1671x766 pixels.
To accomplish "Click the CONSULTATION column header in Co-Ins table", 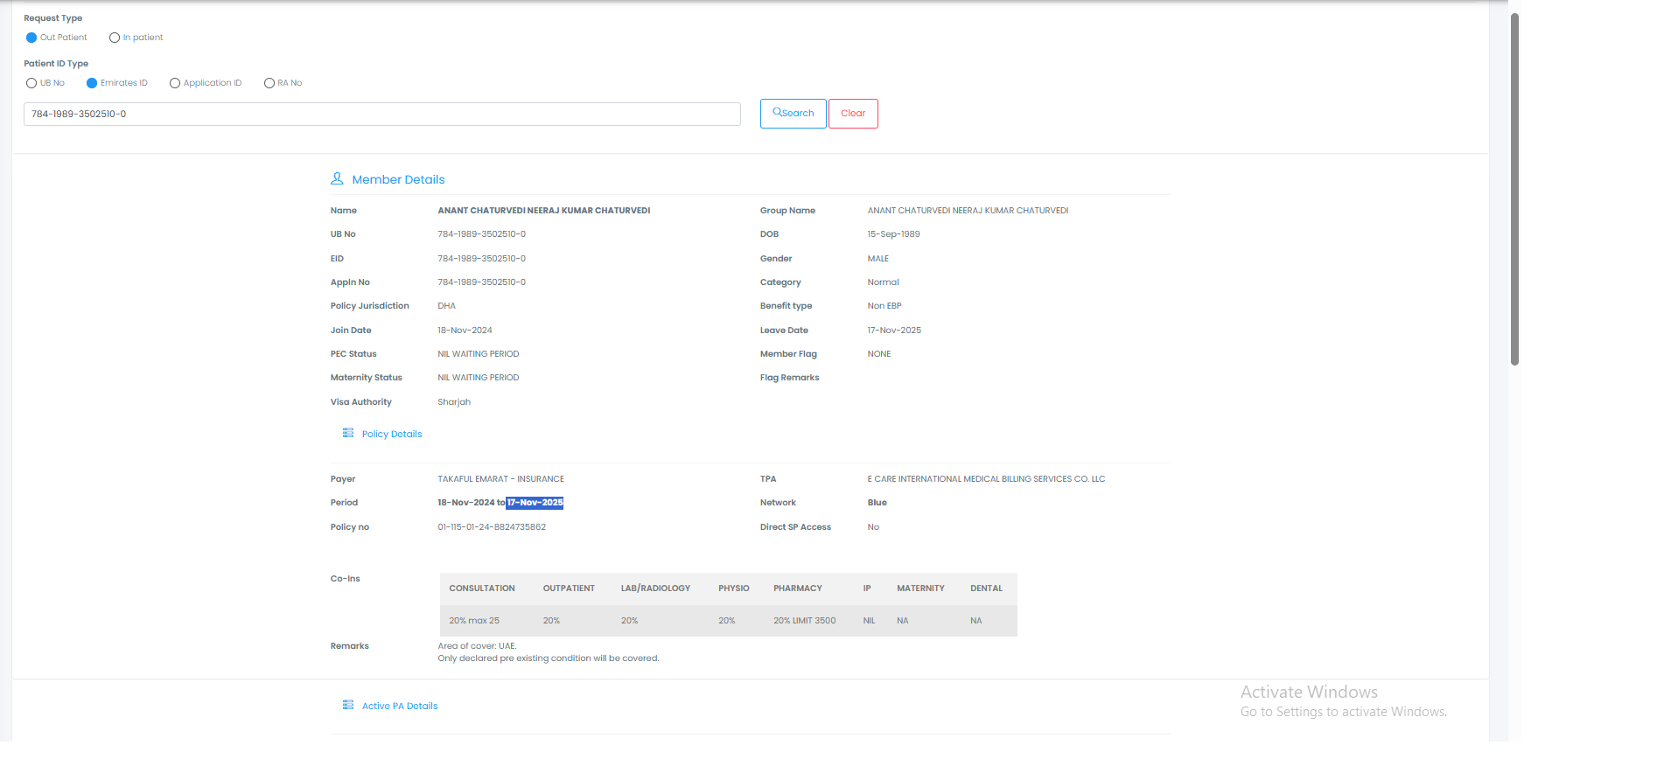I will (482, 588).
